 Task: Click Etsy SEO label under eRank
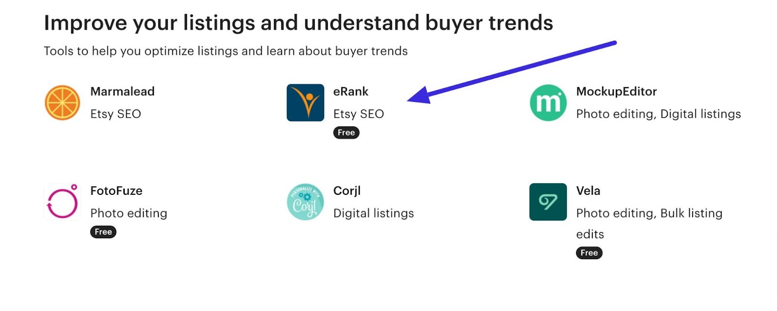[358, 114]
